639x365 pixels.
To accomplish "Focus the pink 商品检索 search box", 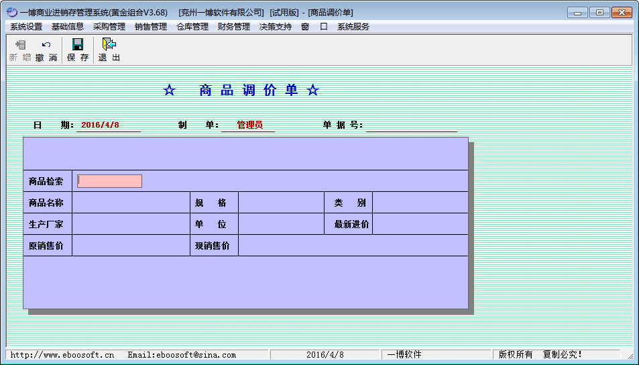I will [109, 181].
